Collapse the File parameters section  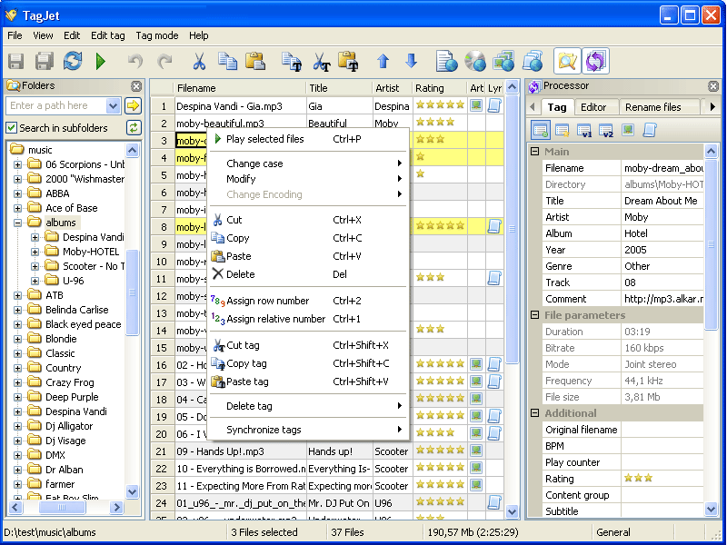pyautogui.click(x=535, y=315)
